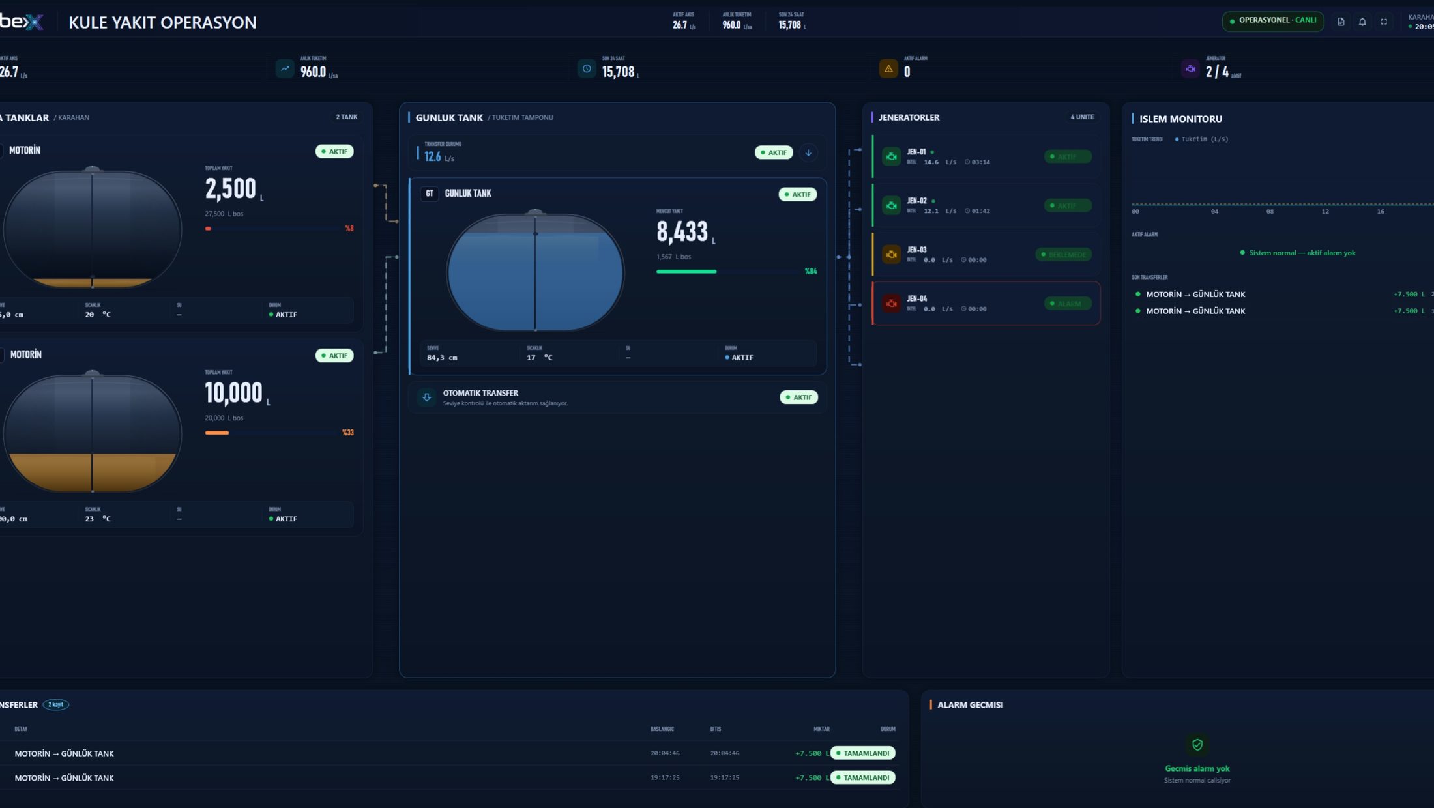Click the JEN-01 green generator icon
This screenshot has width=1434, height=808.
[x=891, y=156]
